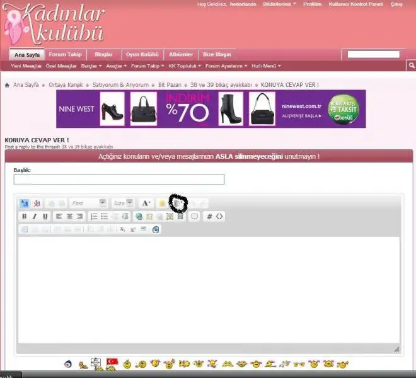
Task: Click the search magnifier icon
Action: [x=411, y=66]
